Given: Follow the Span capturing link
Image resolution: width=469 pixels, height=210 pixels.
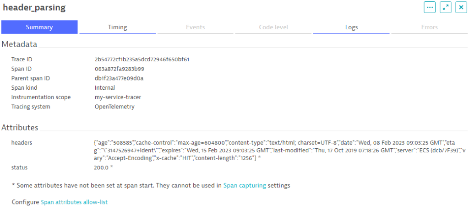Looking at the screenshot, I should (245, 185).
